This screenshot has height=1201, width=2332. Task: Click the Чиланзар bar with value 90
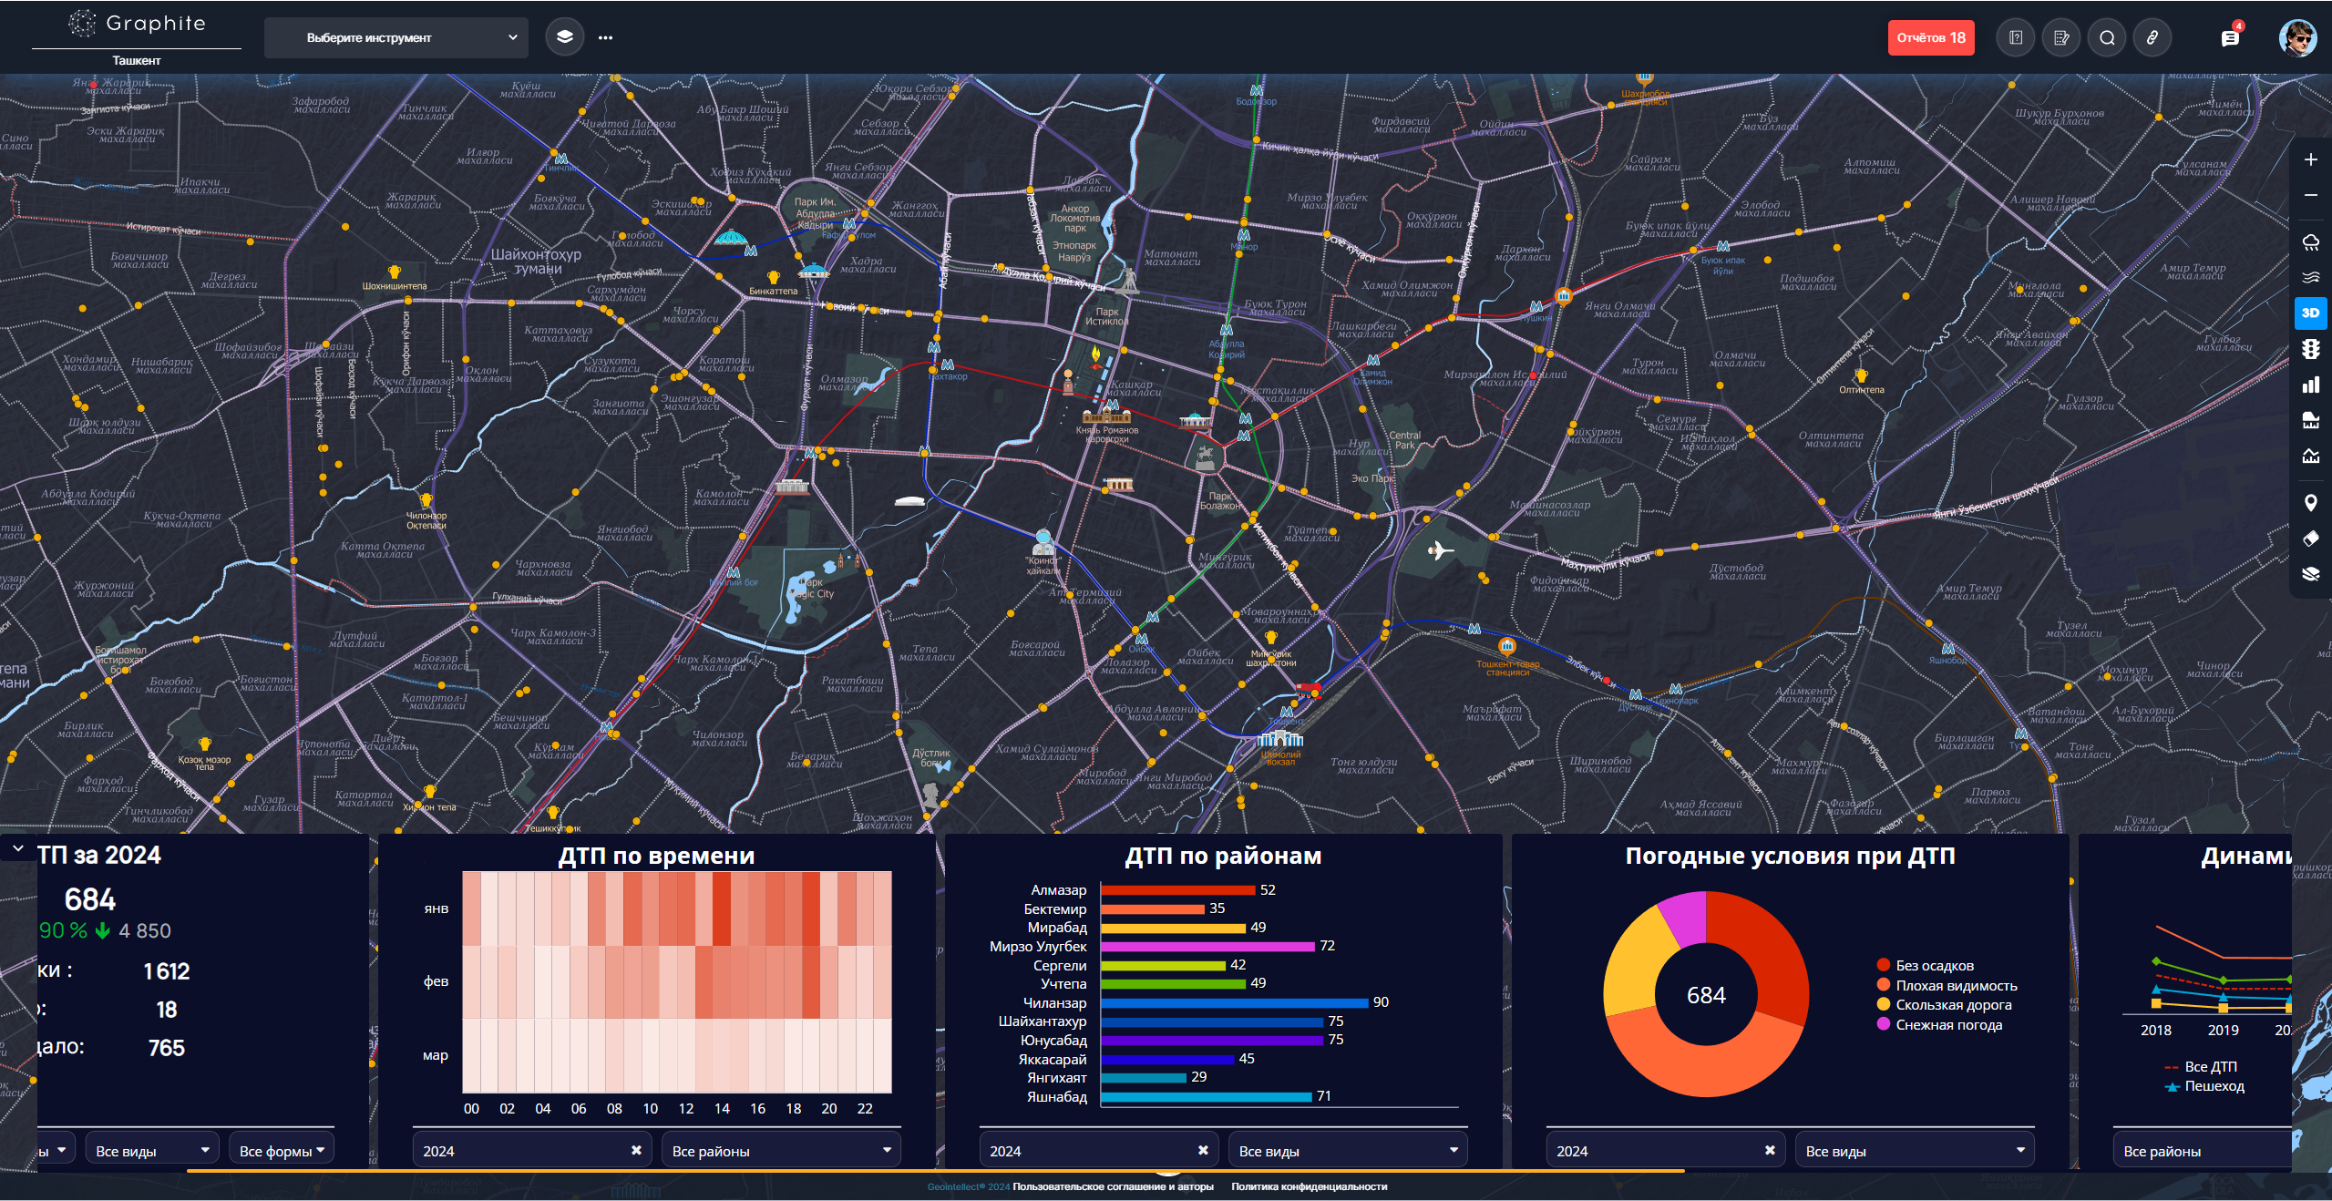[x=1234, y=1002]
